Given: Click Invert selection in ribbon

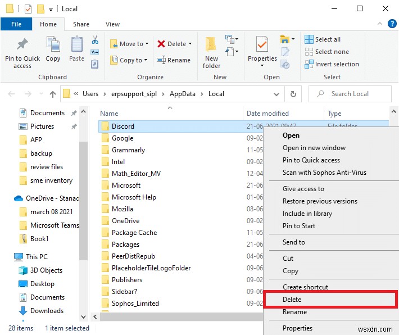Looking at the screenshot, I should (x=332, y=64).
